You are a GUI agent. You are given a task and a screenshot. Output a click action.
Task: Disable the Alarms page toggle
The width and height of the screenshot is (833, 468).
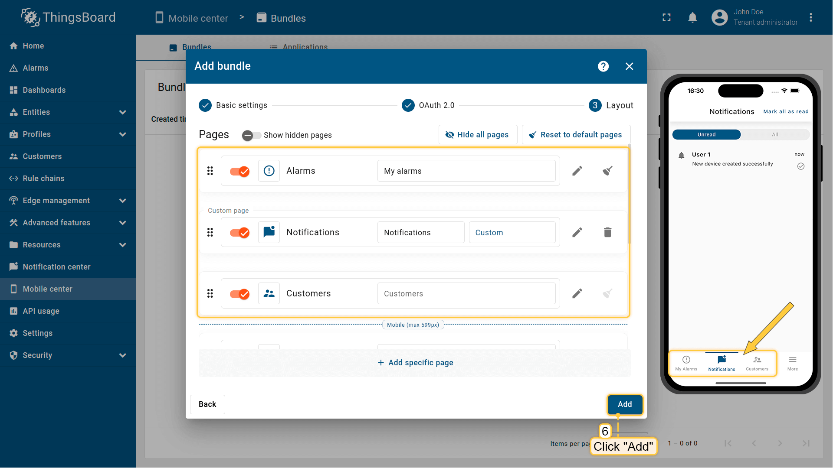239,171
